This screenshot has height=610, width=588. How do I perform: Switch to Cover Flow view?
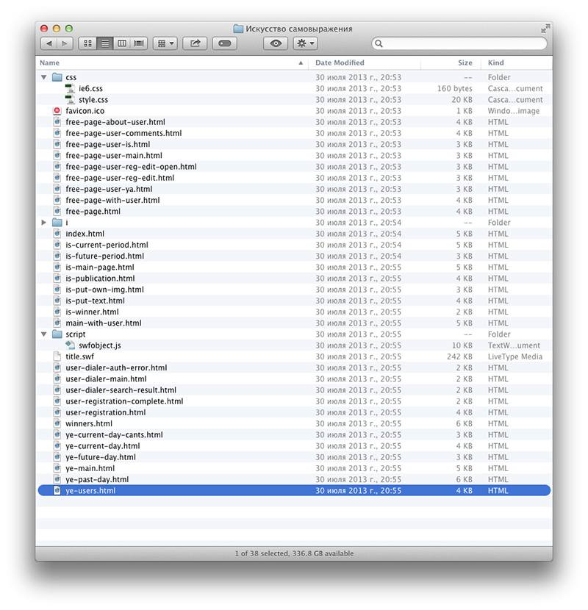point(139,43)
